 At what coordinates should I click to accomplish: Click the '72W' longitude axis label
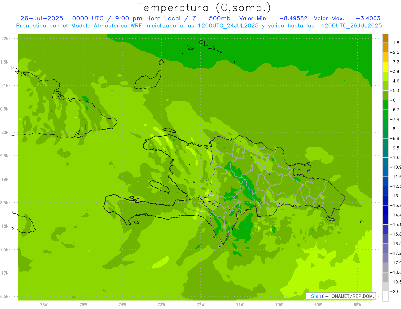point(200,305)
